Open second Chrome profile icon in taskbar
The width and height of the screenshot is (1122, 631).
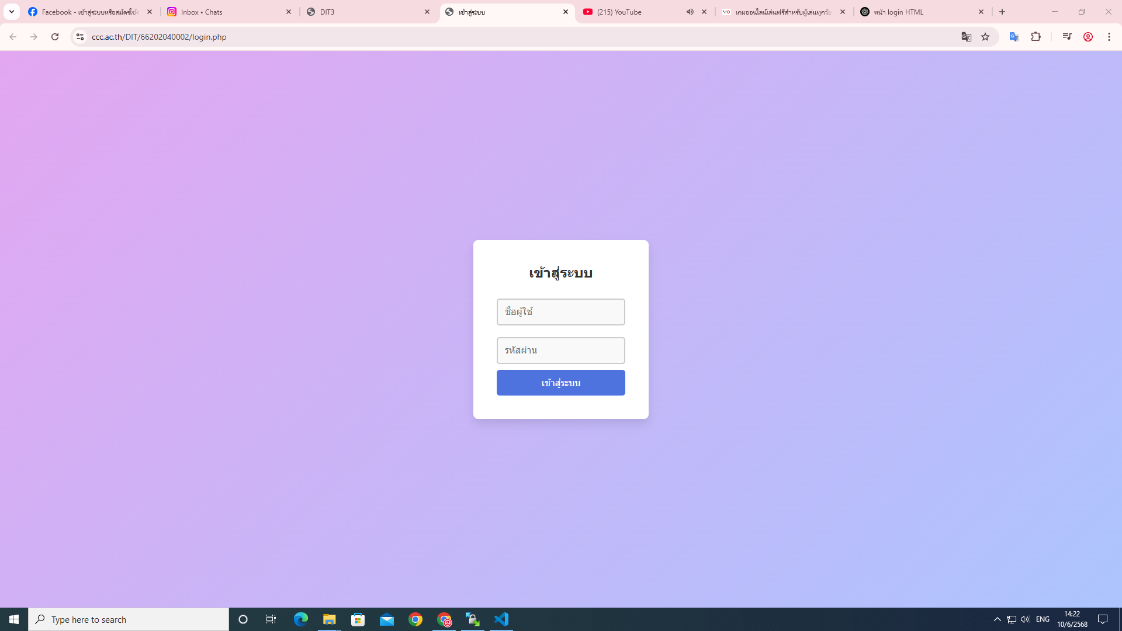click(x=444, y=619)
